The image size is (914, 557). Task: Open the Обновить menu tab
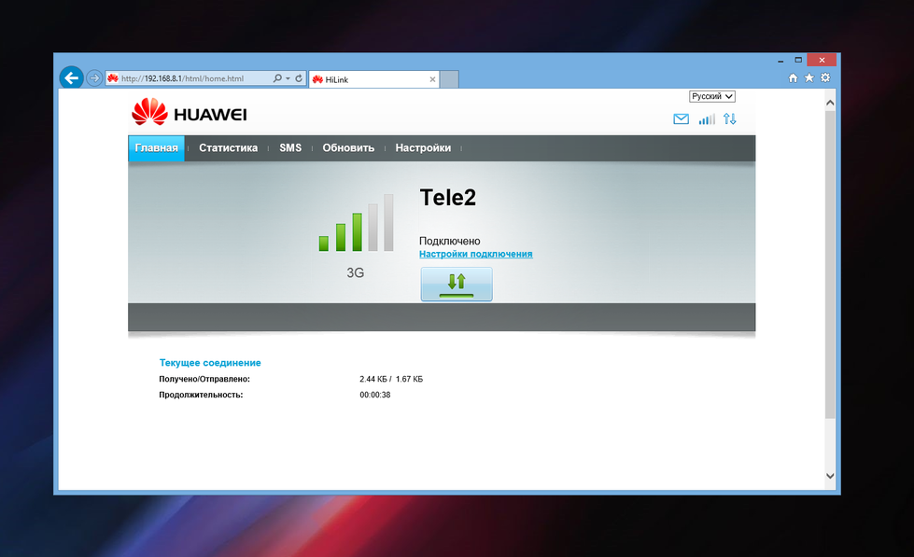(x=348, y=148)
